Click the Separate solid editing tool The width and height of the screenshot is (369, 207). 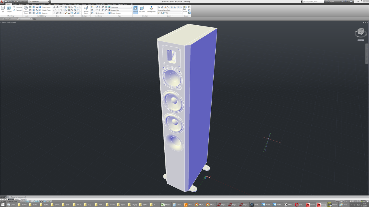(44, 13)
